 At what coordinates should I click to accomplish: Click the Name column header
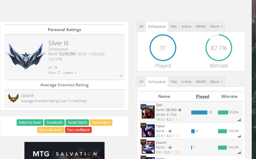click(164, 97)
